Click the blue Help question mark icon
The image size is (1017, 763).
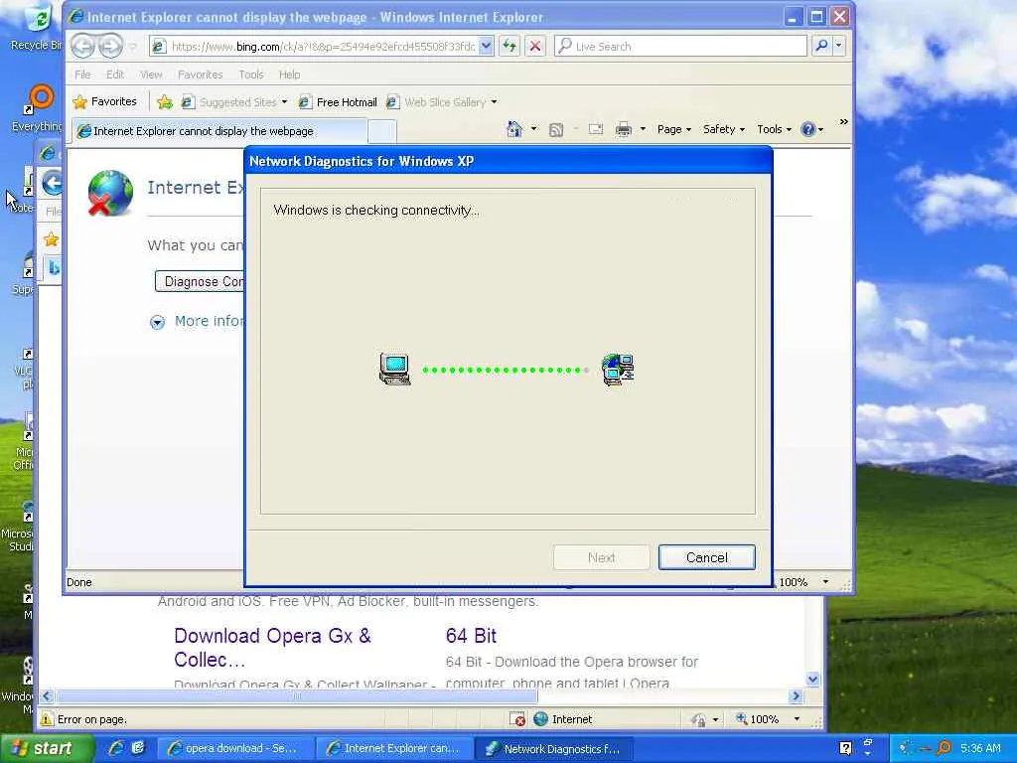pyautogui.click(x=808, y=129)
